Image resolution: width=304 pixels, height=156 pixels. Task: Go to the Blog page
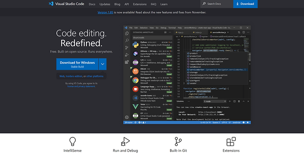coord(117,4)
